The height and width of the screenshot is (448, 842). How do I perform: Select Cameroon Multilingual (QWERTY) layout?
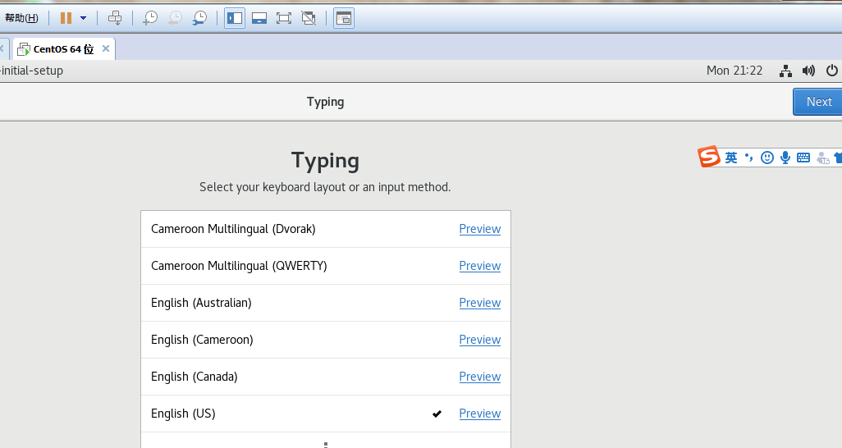[x=326, y=267]
